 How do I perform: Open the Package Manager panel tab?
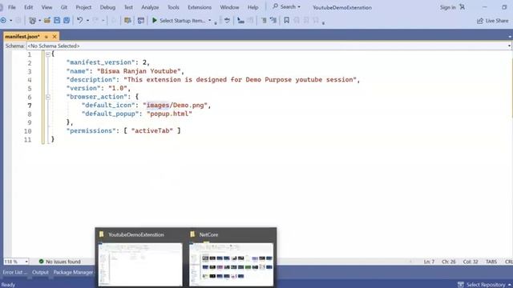click(x=73, y=272)
